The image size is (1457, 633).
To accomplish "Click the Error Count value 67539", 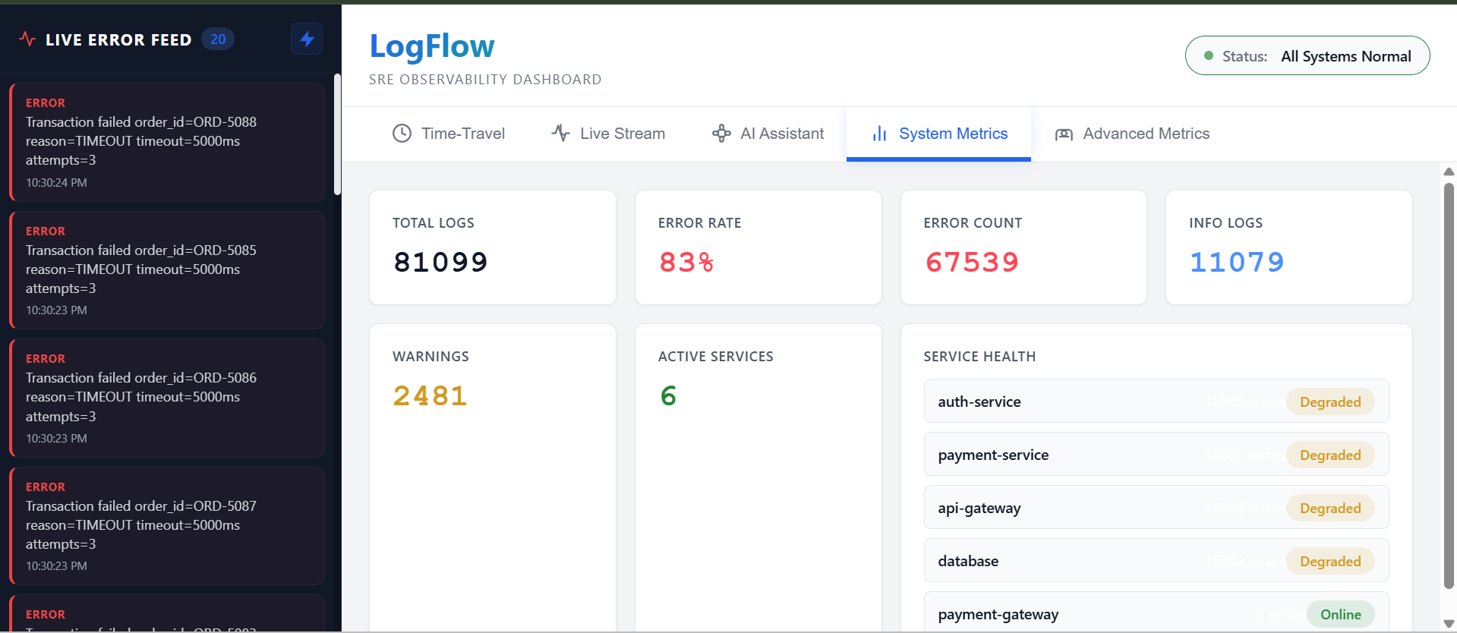I will pyautogui.click(x=972, y=262).
